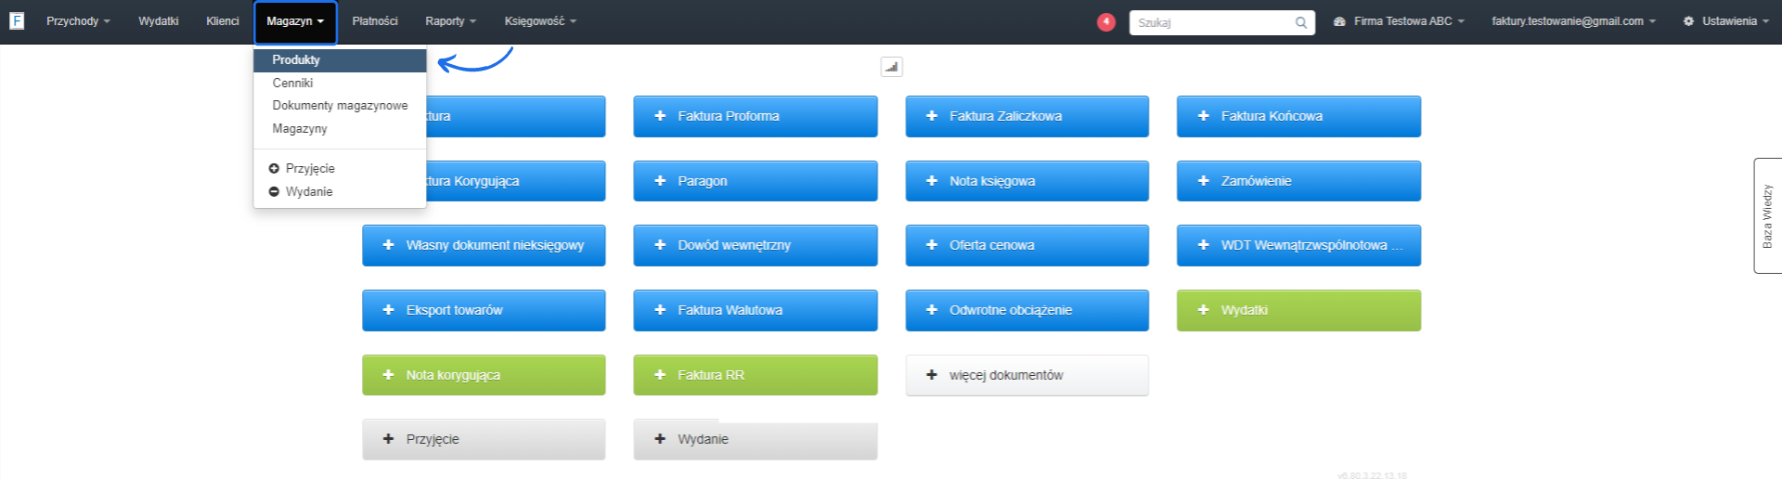This screenshot has width=1782, height=479.
Task: Click the plus icon on więcej dokumentów
Action: coord(932,375)
